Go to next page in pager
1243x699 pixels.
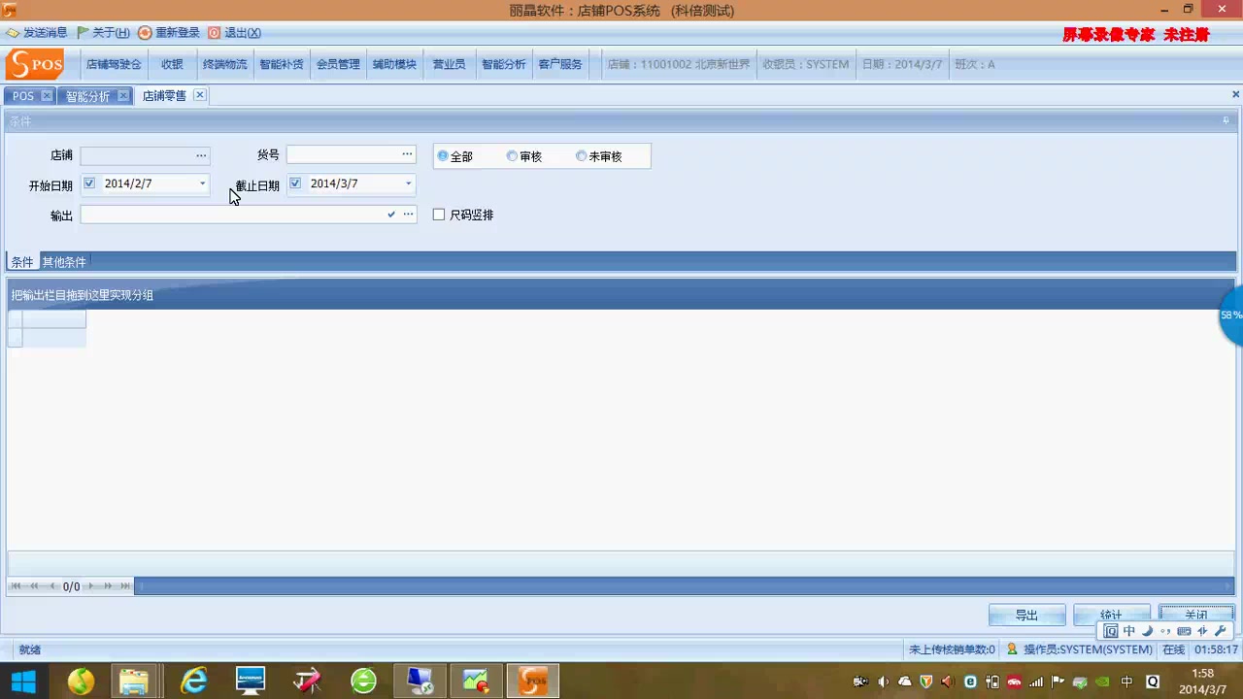[108, 586]
